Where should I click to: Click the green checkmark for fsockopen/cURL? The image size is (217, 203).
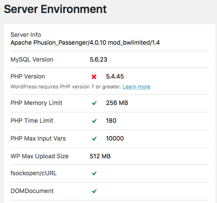pyautogui.click(x=94, y=173)
